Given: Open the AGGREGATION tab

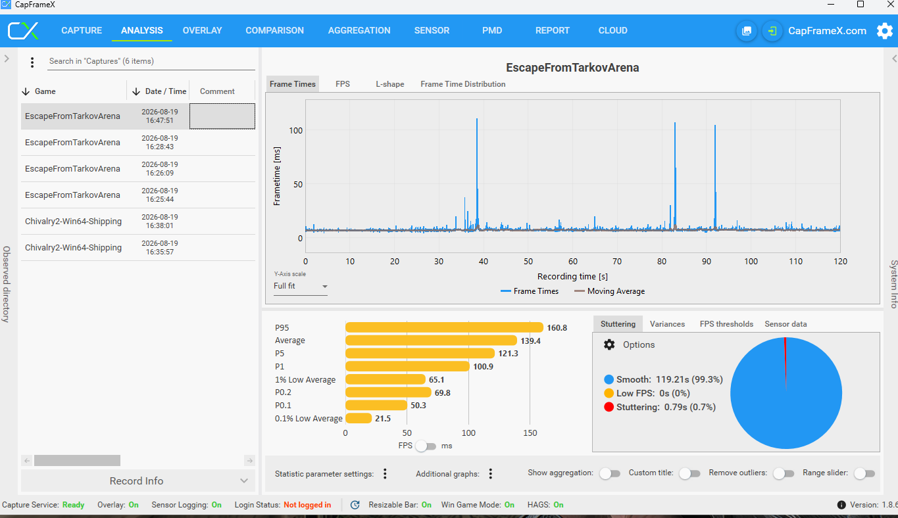Looking at the screenshot, I should click(x=359, y=30).
